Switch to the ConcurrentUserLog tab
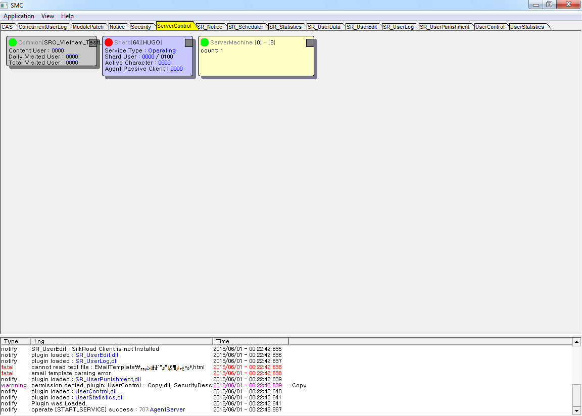This screenshot has height=416, width=582. tap(42, 27)
